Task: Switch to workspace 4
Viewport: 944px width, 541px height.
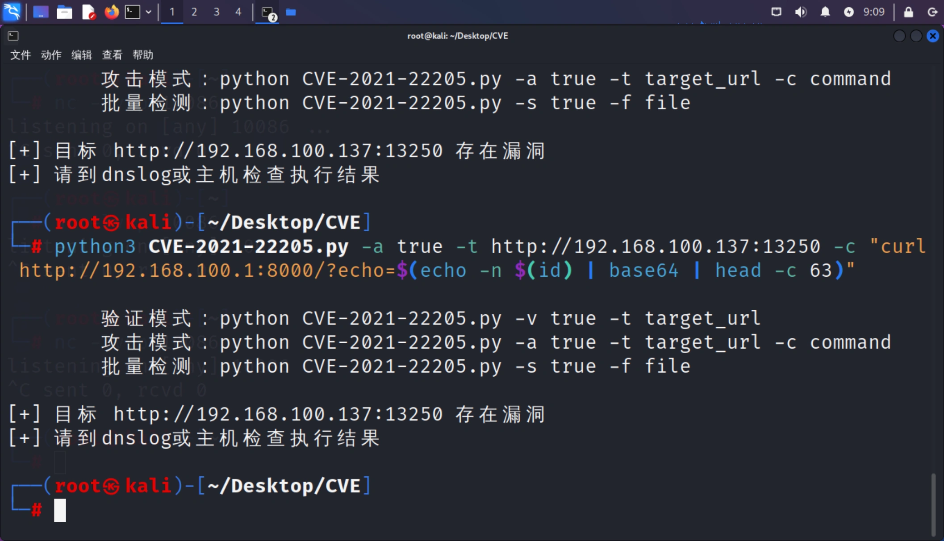Action: click(x=238, y=12)
